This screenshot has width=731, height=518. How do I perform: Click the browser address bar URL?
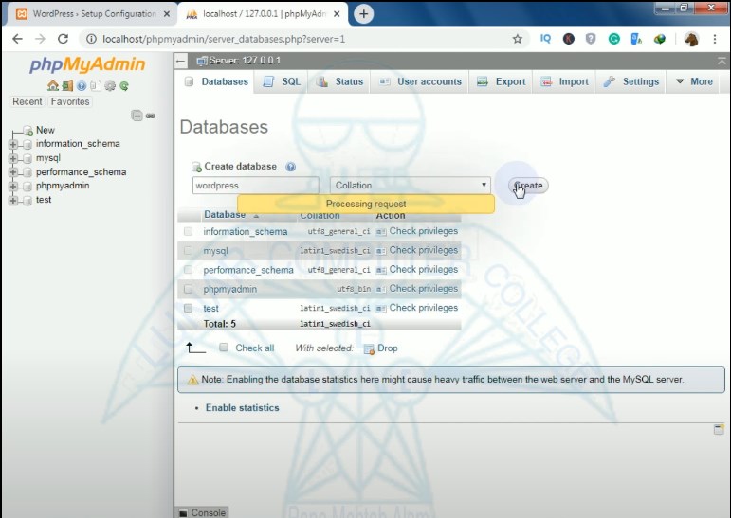click(x=224, y=39)
